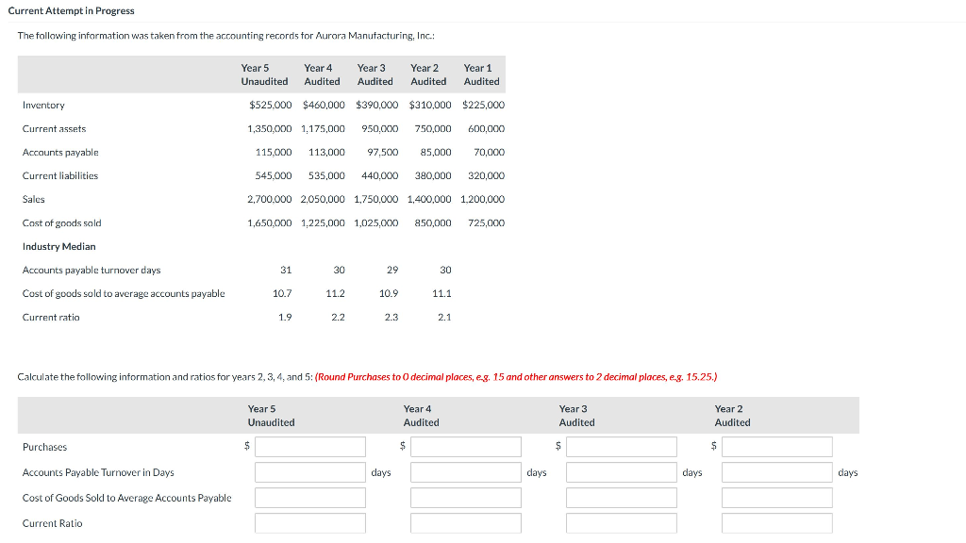Click the Year 5 inventory value $525,000
Screen dimensions: 966x543
coord(271,106)
